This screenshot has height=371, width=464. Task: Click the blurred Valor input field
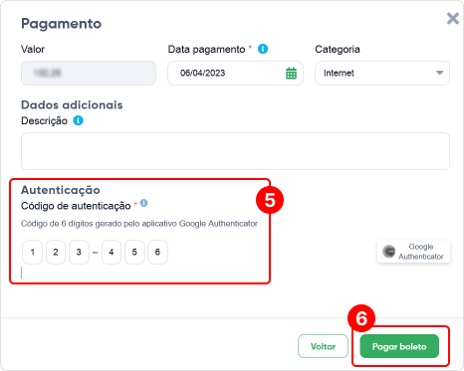pyautogui.click(x=89, y=73)
